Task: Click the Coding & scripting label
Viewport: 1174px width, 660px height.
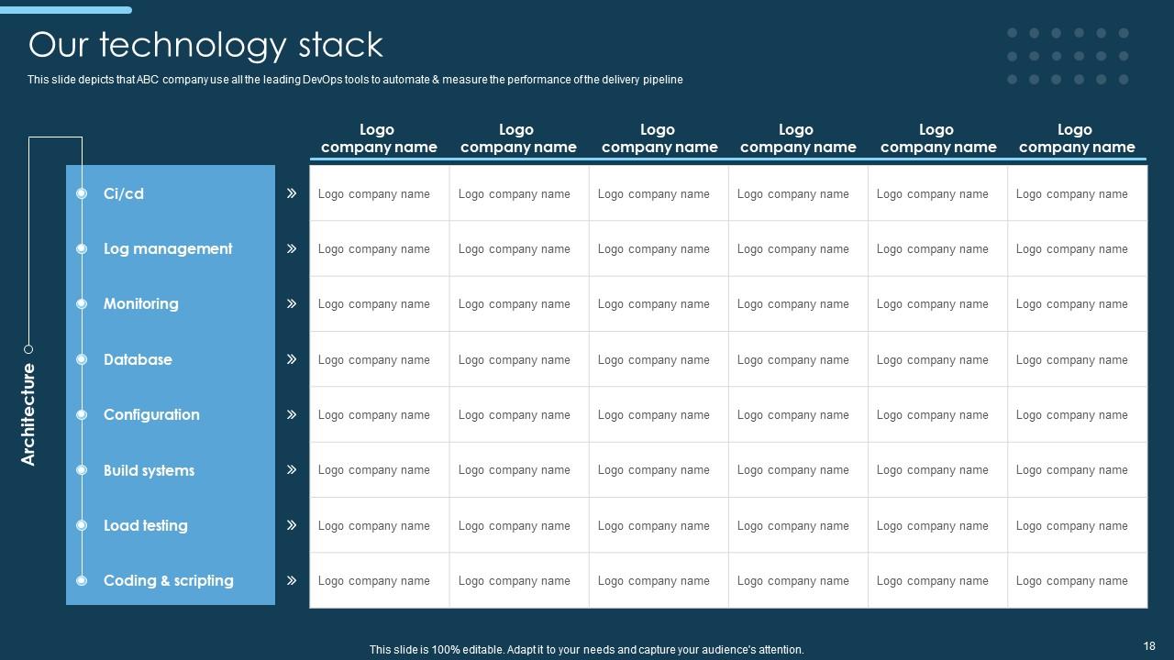Action: point(168,580)
